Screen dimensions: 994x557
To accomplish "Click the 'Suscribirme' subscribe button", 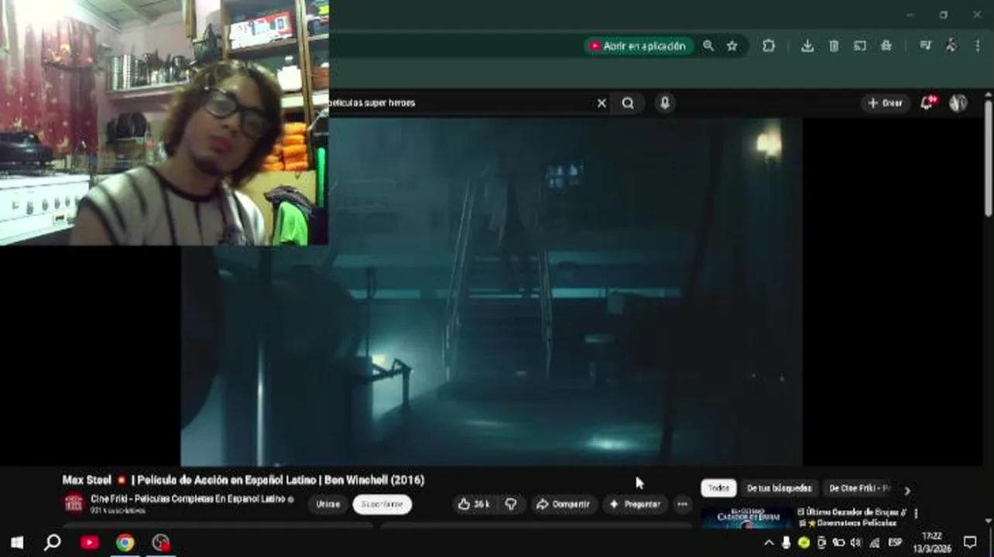I will pyautogui.click(x=382, y=504).
